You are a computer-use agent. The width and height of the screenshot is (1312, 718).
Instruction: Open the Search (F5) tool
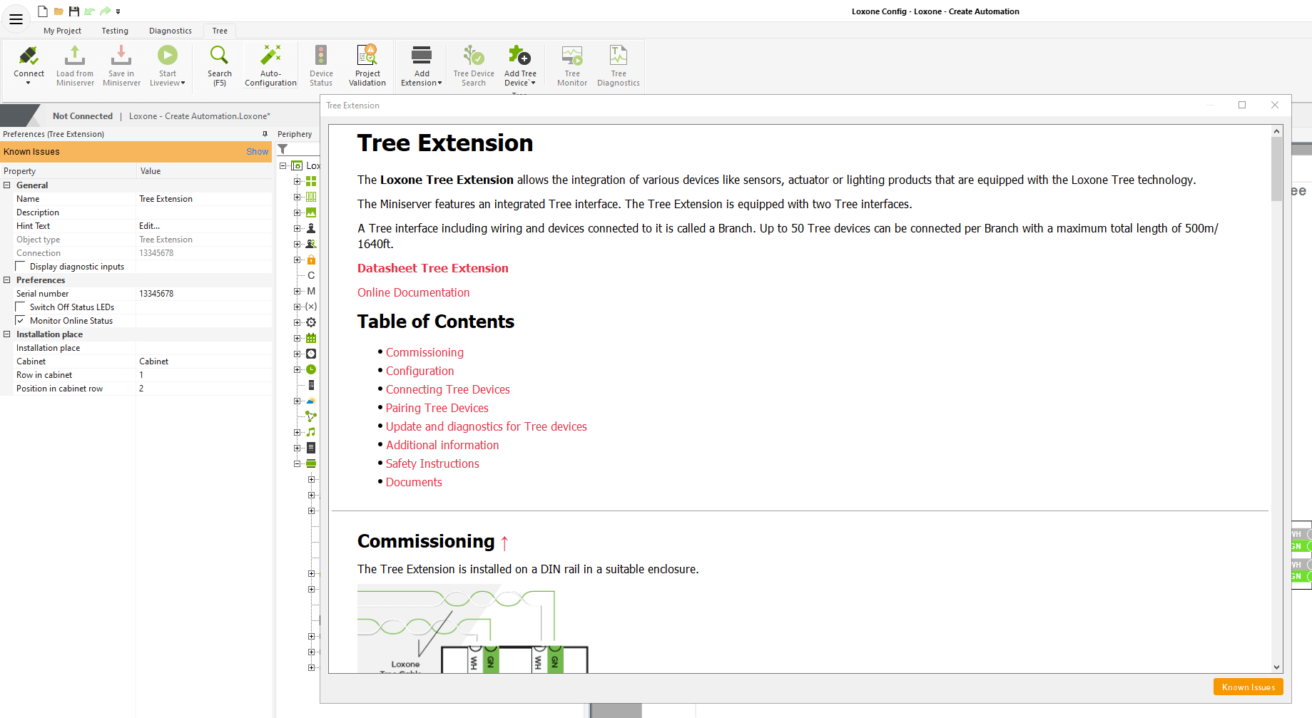(219, 57)
